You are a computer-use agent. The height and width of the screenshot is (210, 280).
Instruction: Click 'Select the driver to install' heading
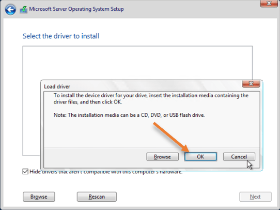coord(61,36)
